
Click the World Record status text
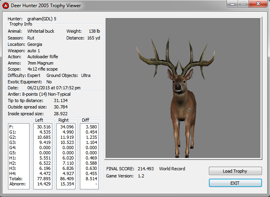[x=172, y=169]
